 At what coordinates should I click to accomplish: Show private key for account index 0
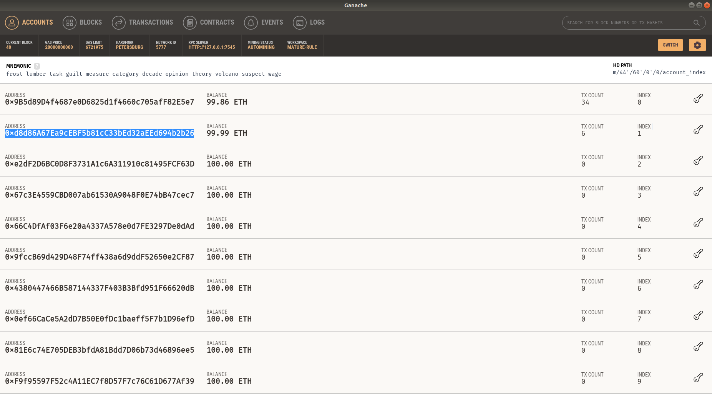[x=698, y=99]
